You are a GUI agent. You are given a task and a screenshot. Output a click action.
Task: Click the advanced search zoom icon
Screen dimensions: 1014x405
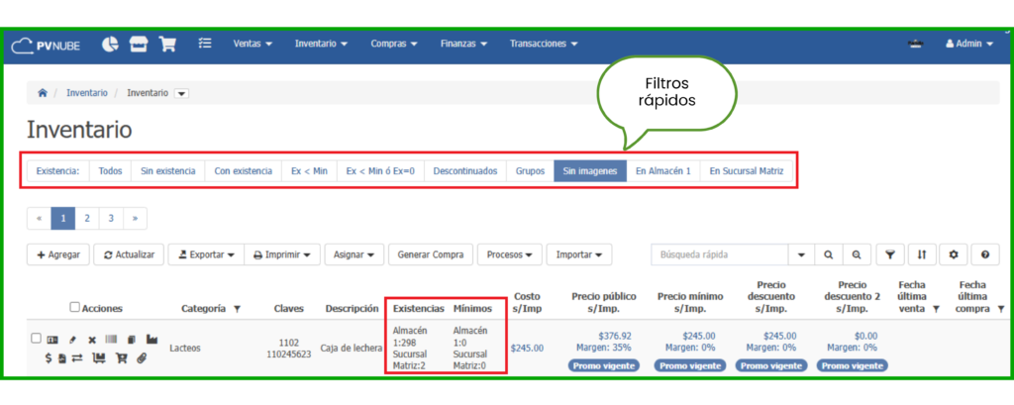(x=857, y=254)
